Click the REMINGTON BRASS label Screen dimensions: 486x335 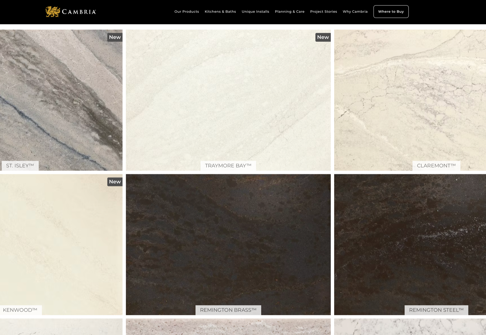coord(228,310)
